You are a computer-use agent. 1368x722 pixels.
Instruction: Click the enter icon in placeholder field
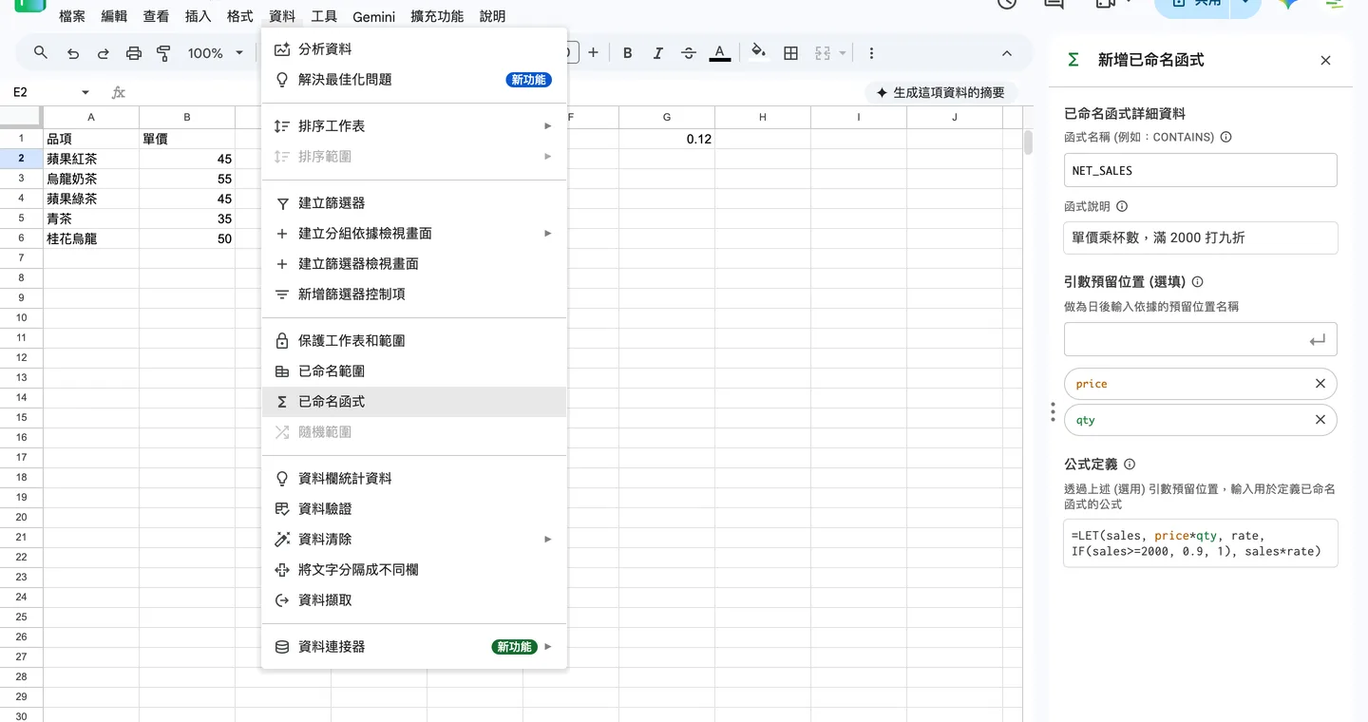1317,340
